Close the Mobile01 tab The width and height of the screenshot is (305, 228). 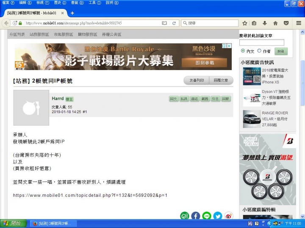(62, 13)
